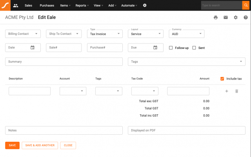Delete the line with trash icon

click(x=236, y=91)
